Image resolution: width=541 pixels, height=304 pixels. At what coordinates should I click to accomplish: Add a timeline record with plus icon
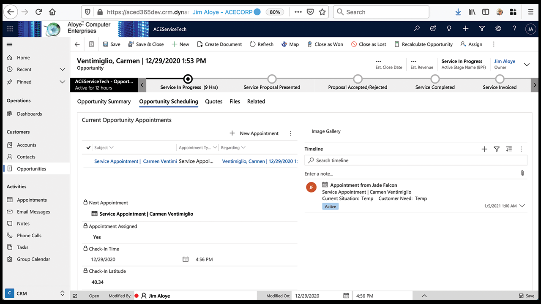coord(484,149)
